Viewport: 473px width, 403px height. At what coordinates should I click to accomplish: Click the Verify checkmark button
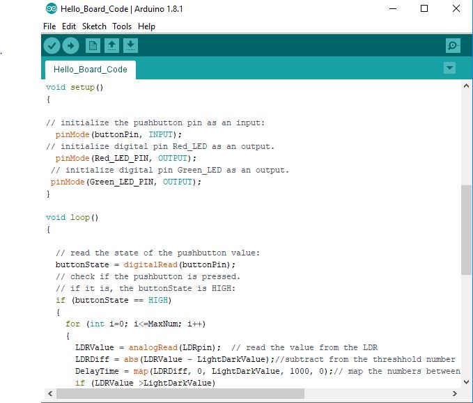tap(52, 46)
